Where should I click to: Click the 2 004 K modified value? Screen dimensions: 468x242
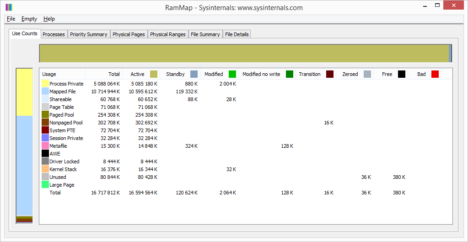click(228, 84)
